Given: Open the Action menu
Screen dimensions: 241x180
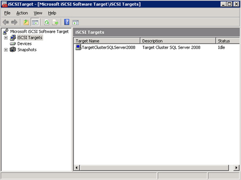Looking at the screenshot, I should click(22, 13).
